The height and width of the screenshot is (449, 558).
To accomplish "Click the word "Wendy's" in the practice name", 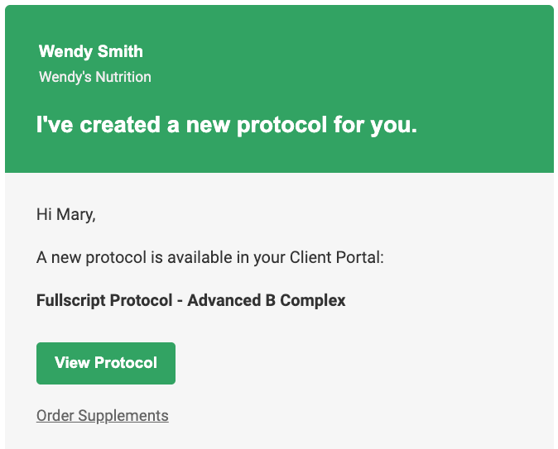I will pos(65,77).
